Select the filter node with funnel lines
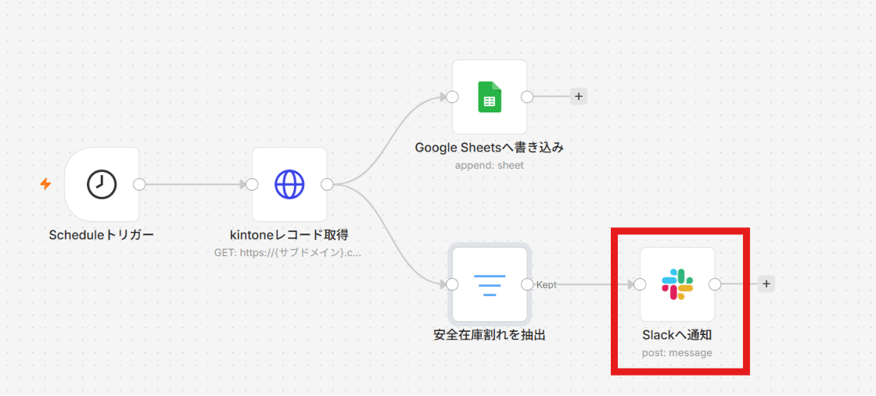 click(490, 284)
